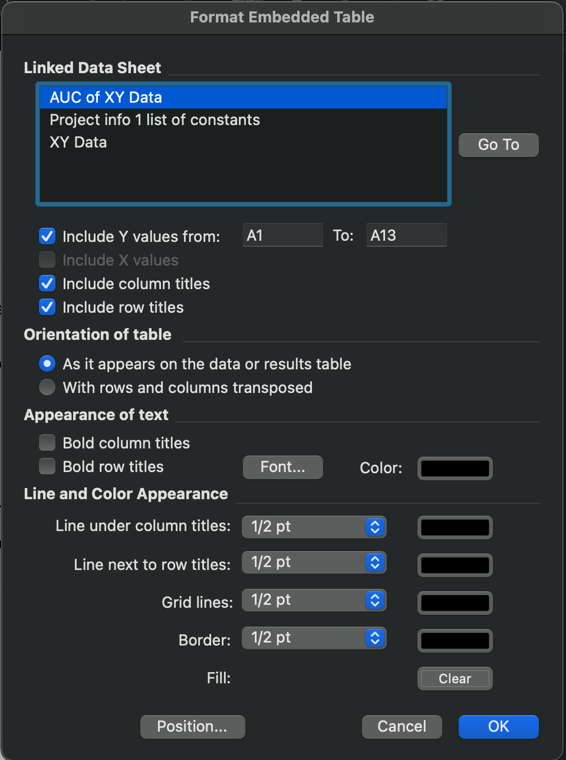Screen dimensions: 566x760
Task: Select As it appears on the data table
Action: 47,363
